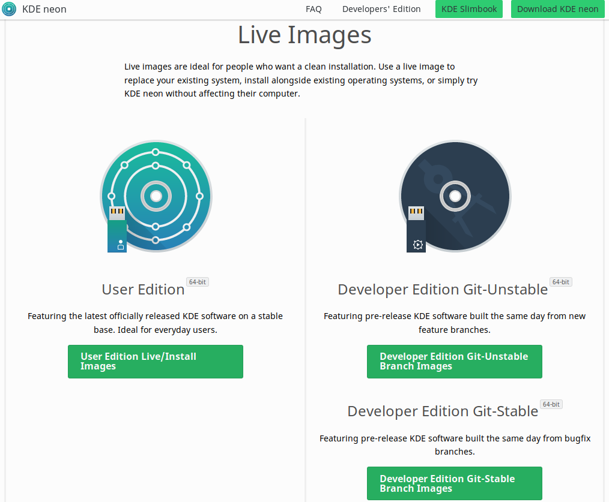Click the User Edition heading text
609x502 pixels.
143,290
